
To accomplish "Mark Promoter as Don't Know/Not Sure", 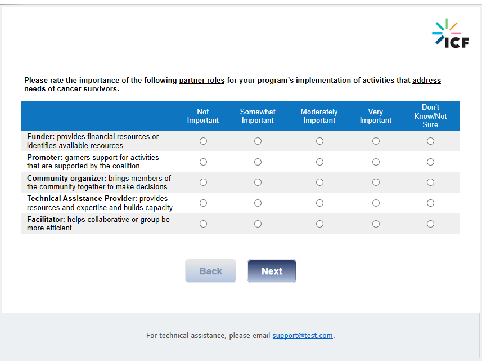I will pos(430,162).
